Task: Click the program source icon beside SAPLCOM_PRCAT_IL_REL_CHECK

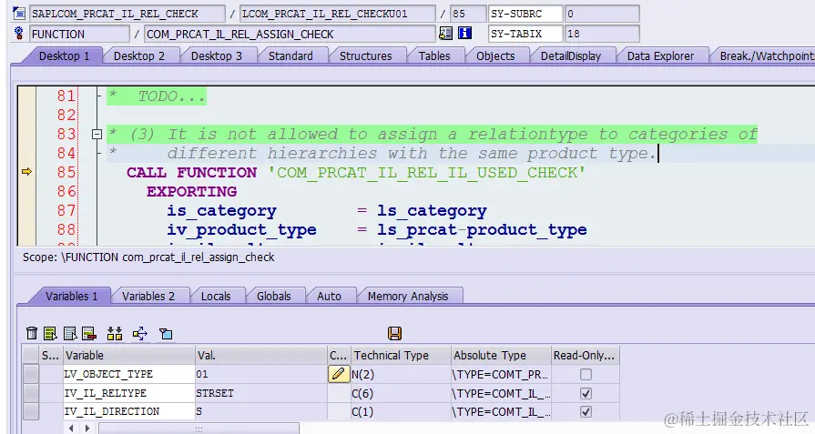Action: [19, 13]
